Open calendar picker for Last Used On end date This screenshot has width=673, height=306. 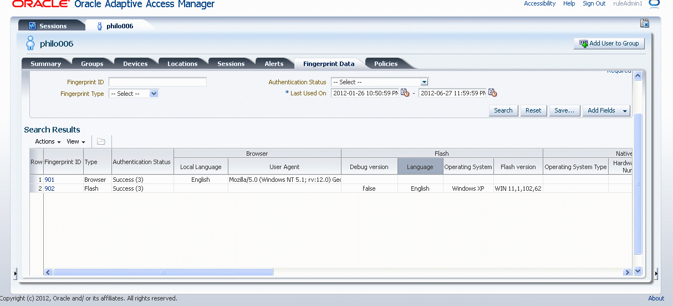tap(492, 93)
